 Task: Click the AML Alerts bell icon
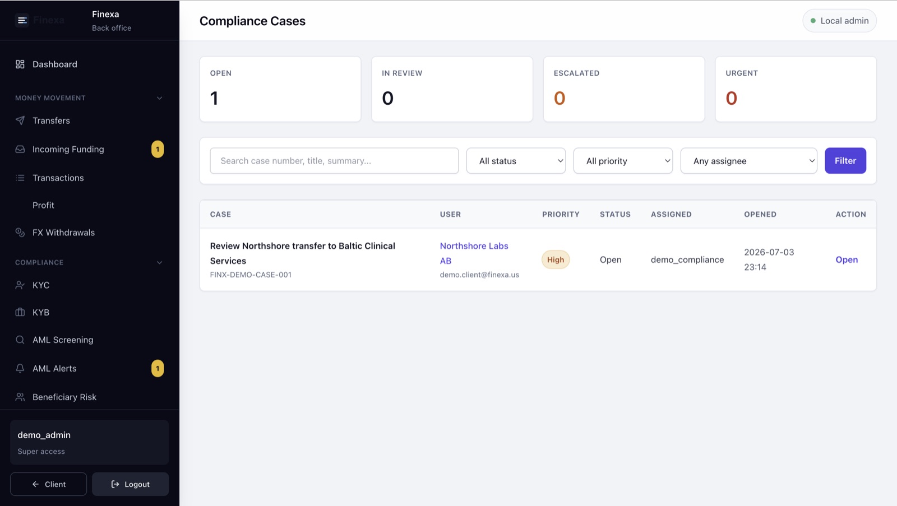coord(20,368)
